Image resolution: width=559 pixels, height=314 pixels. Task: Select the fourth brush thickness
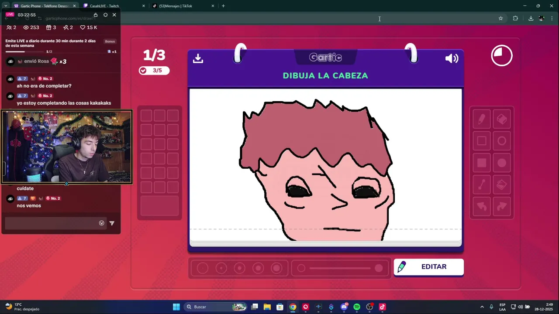(x=258, y=268)
